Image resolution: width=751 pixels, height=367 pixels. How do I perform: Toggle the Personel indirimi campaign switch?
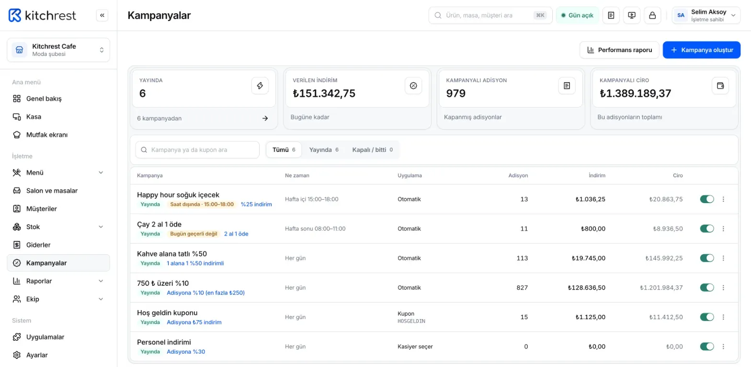click(707, 346)
